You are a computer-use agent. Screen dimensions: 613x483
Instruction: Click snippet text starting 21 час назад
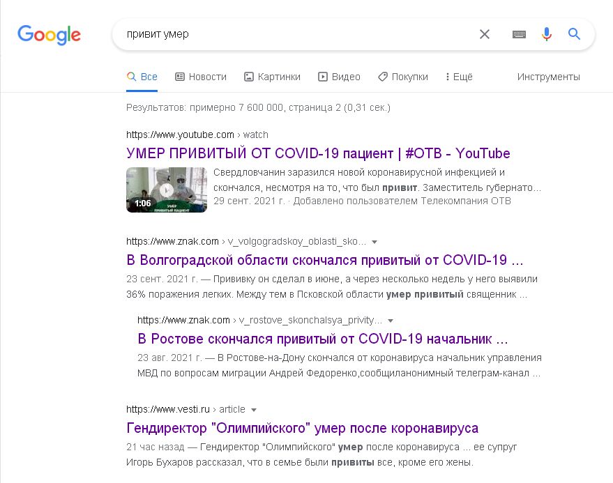(x=321, y=454)
